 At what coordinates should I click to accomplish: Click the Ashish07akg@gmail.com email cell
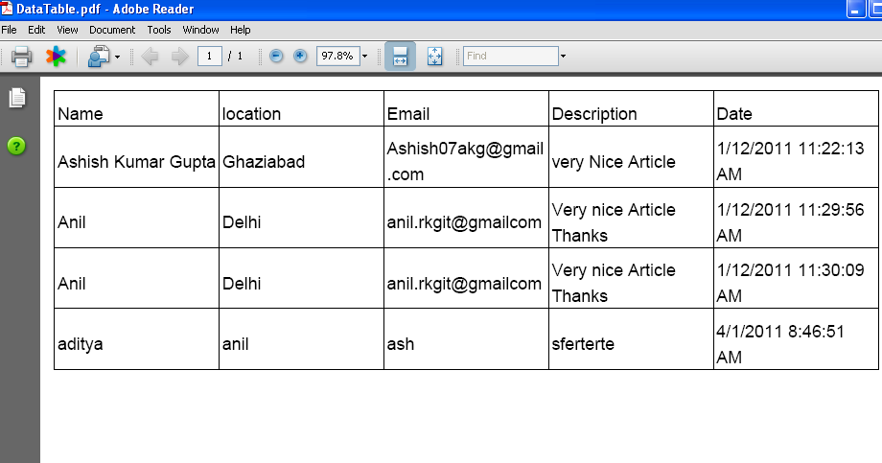coord(466,157)
